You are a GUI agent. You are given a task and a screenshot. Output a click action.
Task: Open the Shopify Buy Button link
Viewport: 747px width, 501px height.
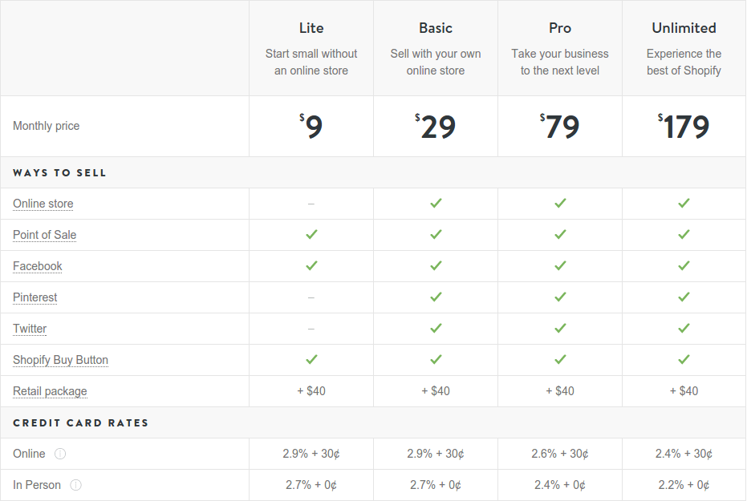pyautogui.click(x=60, y=360)
